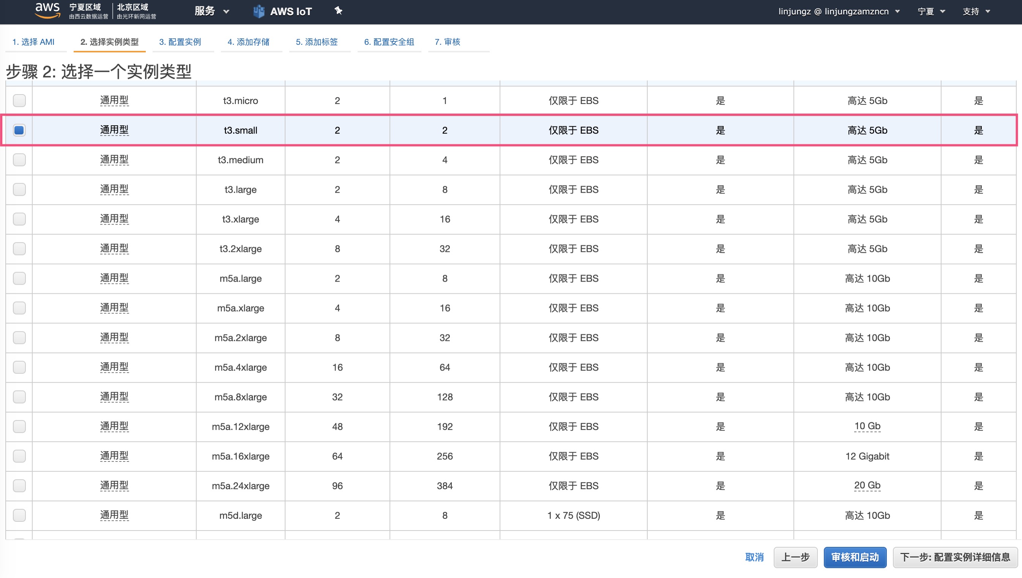Expand the linjungz account menu
This screenshot has height=578, width=1022.
tap(838, 11)
